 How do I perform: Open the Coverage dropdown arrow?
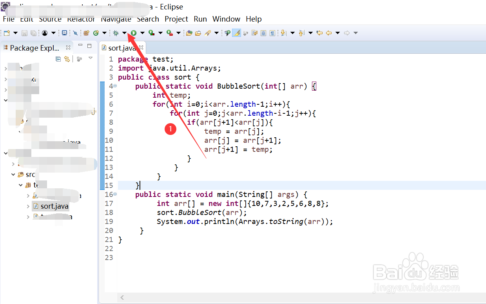160,33
